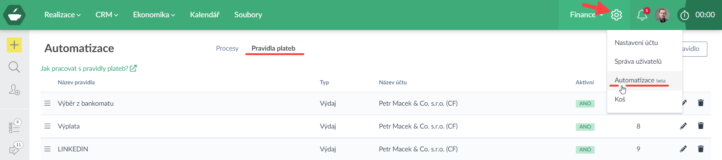Delete the Výběr z bankomatu rule
The image size is (722, 160).
click(x=701, y=103)
